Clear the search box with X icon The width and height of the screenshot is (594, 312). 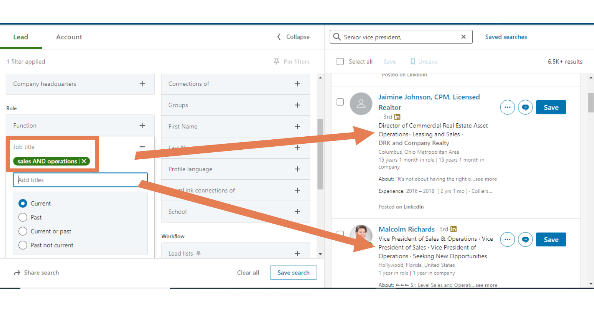pos(463,37)
